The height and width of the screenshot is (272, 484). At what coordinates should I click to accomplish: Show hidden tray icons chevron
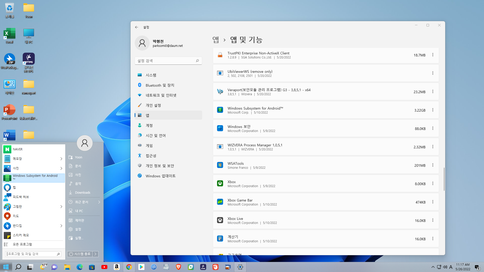pyautogui.click(x=433, y=267)
